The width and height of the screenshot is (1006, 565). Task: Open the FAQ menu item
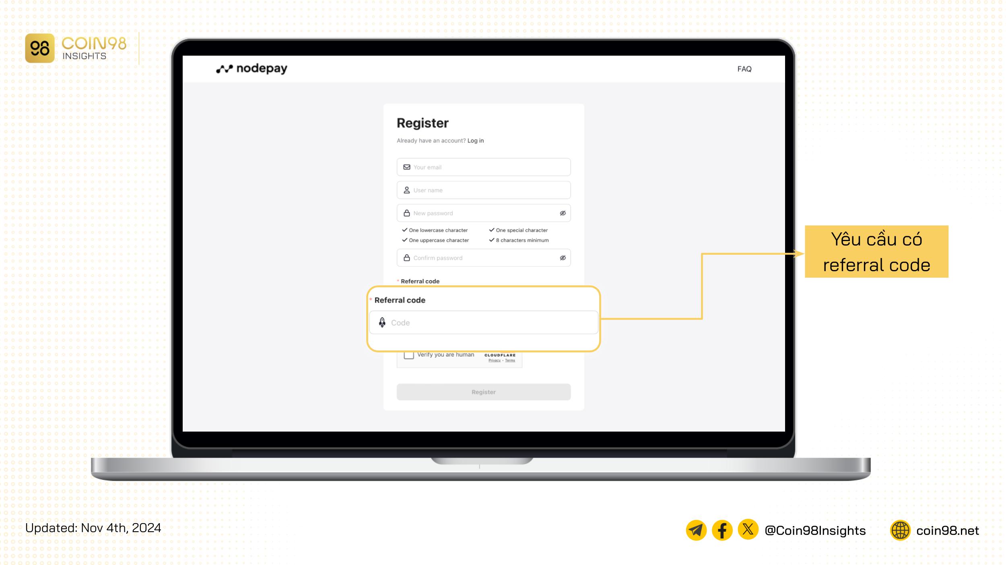coord(744,68)
